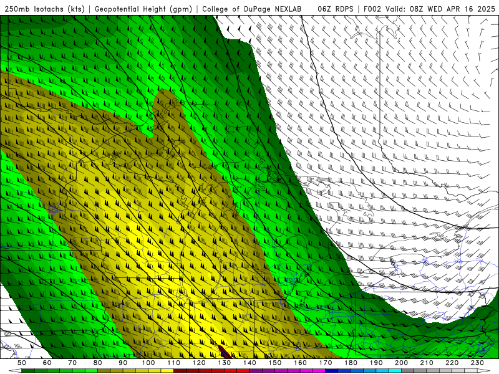Pick the darkest green swatch at the 50 mark

(28, 371)
